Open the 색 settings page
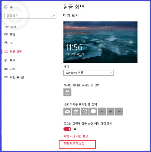Screen dimensions: 151x152 (11, 43)
